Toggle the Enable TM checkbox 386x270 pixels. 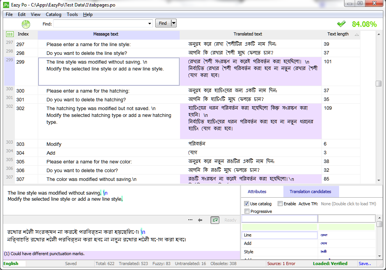[x=280, y=204]
